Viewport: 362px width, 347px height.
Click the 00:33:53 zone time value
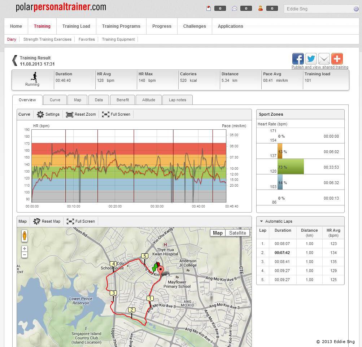(x=331, y=167)
